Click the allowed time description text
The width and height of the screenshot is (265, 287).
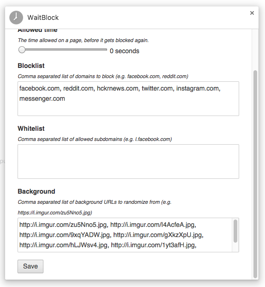click(x=83, y=40)
